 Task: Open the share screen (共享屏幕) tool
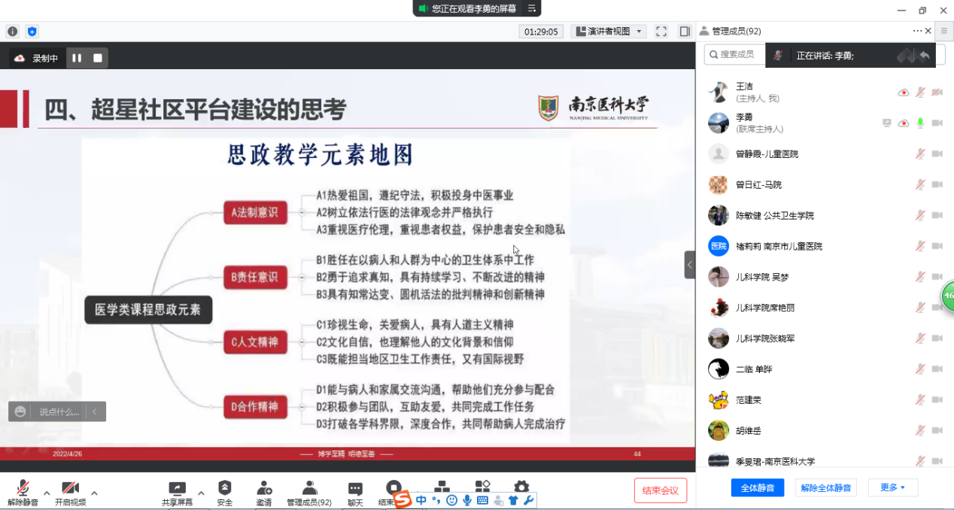tap(177, 490)
